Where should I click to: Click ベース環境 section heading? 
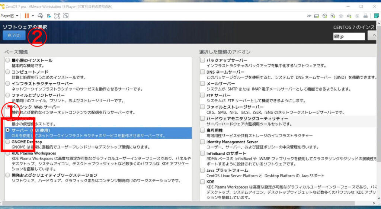pos(16,52)
